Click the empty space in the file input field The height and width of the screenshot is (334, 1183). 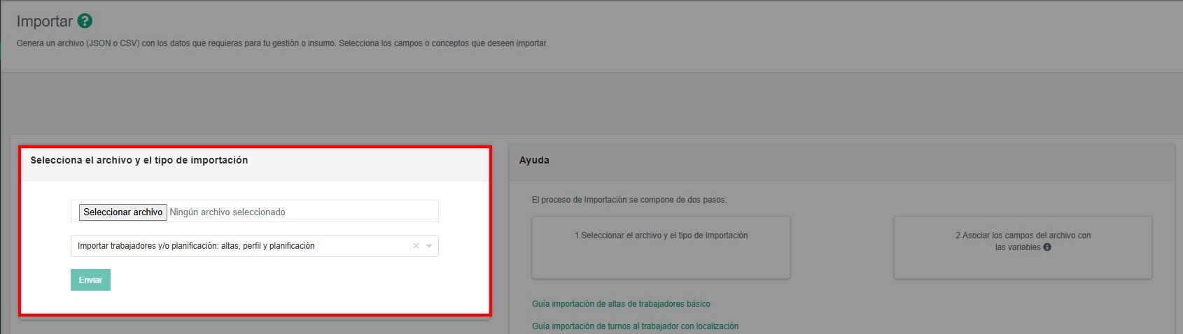364,211
